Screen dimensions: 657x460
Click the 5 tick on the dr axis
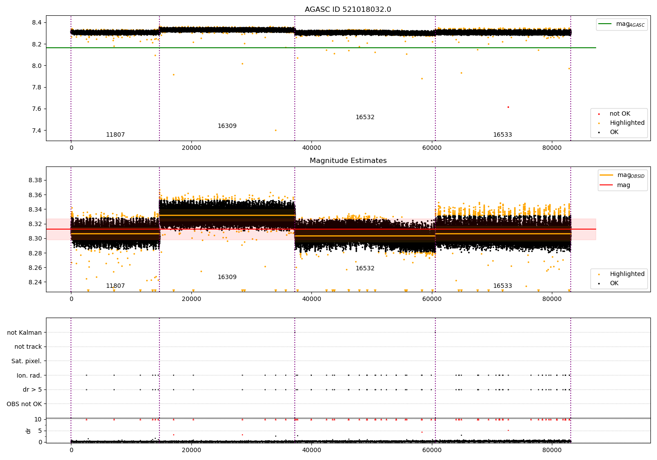click(40, 431)
